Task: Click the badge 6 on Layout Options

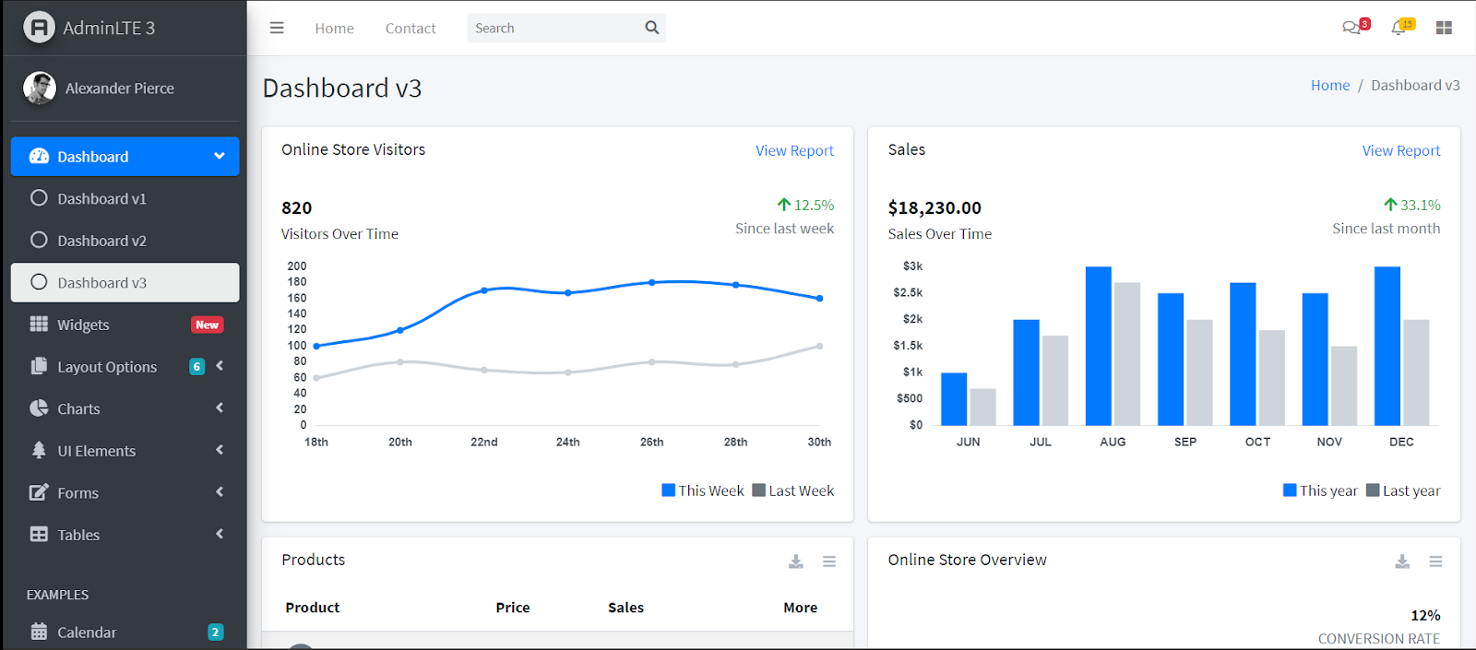Action: click(x=196, y=366)
